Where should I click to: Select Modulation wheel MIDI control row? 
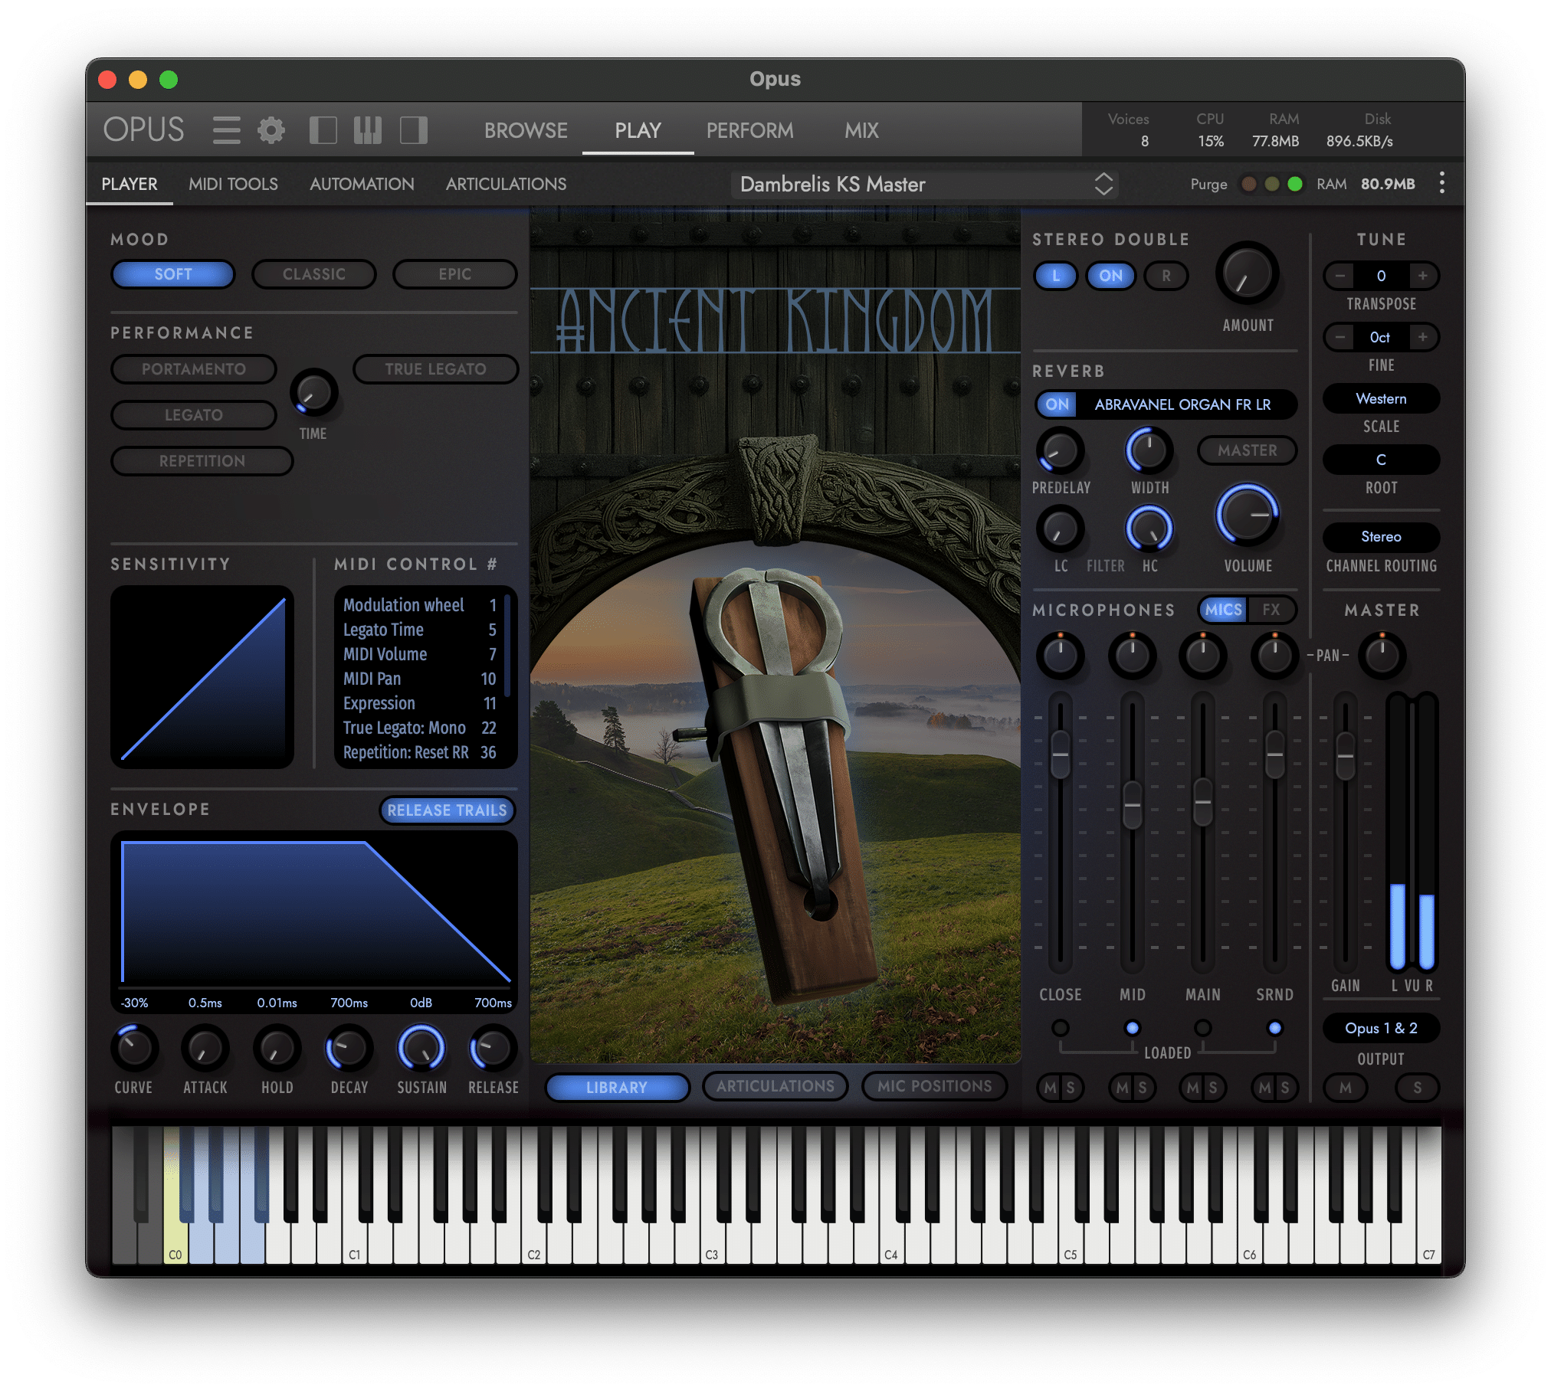(420, 605)
